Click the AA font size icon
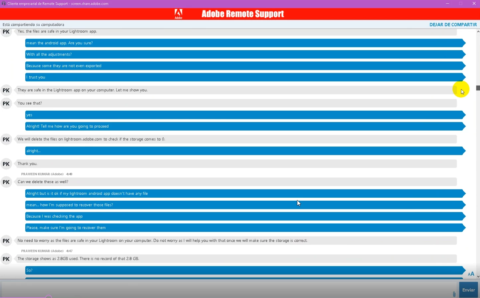Viewport: 480px width, 298px height. [471, 274]
